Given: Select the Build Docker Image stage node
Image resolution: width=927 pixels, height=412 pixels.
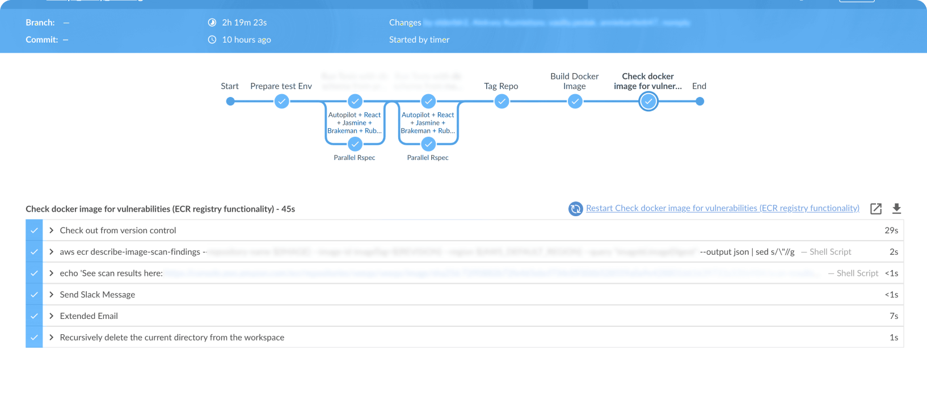Looking at the screenshot, I should tap(575, 102).
